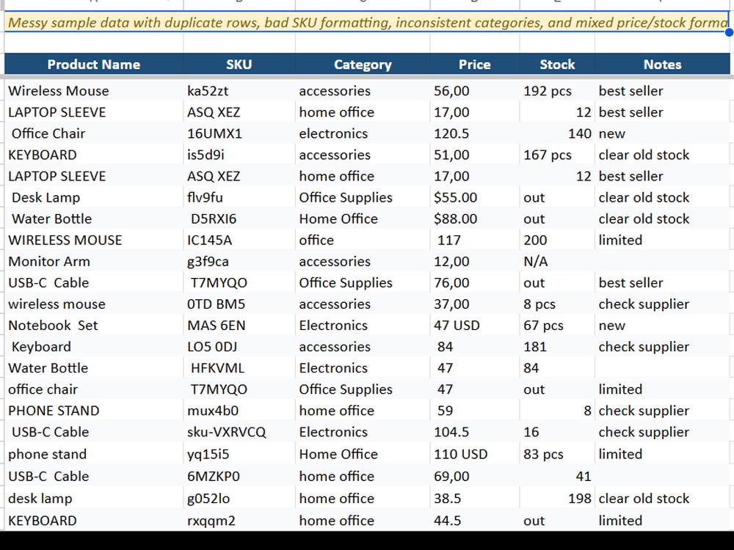Select lowercase 'phone stand' product cell

coord(94,454)
